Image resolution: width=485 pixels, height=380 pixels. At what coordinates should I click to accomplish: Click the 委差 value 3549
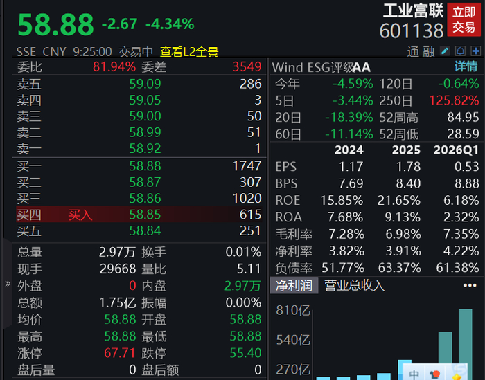point(247,66)
